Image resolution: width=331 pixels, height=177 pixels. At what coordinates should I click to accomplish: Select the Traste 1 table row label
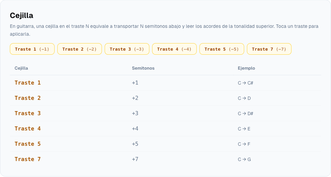tap(28, 83)
